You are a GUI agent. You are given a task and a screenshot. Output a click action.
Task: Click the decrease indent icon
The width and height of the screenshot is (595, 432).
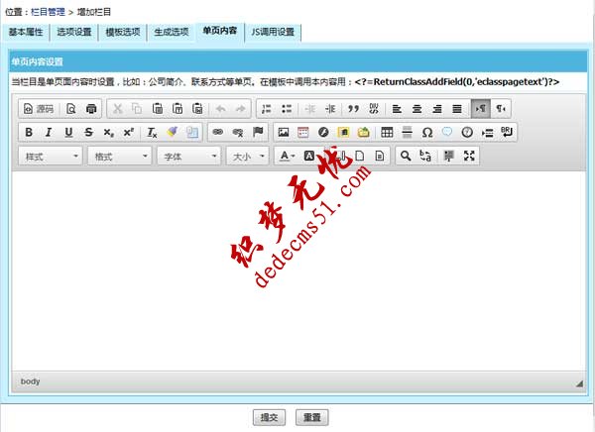(310, 109)
